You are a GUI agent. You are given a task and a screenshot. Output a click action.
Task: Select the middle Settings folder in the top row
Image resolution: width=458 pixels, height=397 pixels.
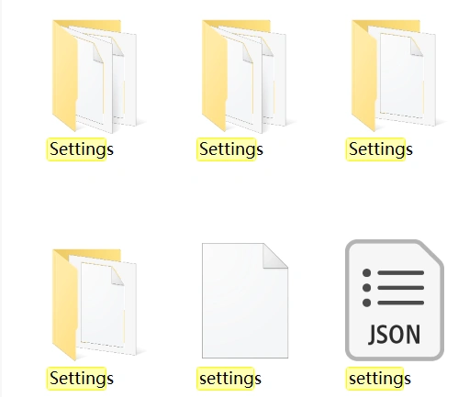[x=244, y=77]
